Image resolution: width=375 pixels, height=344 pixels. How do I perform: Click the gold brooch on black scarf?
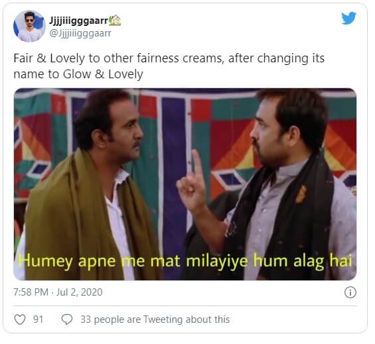tap(301, 194)
